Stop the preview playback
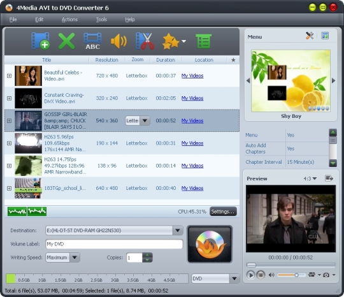Image resolution: width=344 pixels, height=297 pixels. coord(261,275)
